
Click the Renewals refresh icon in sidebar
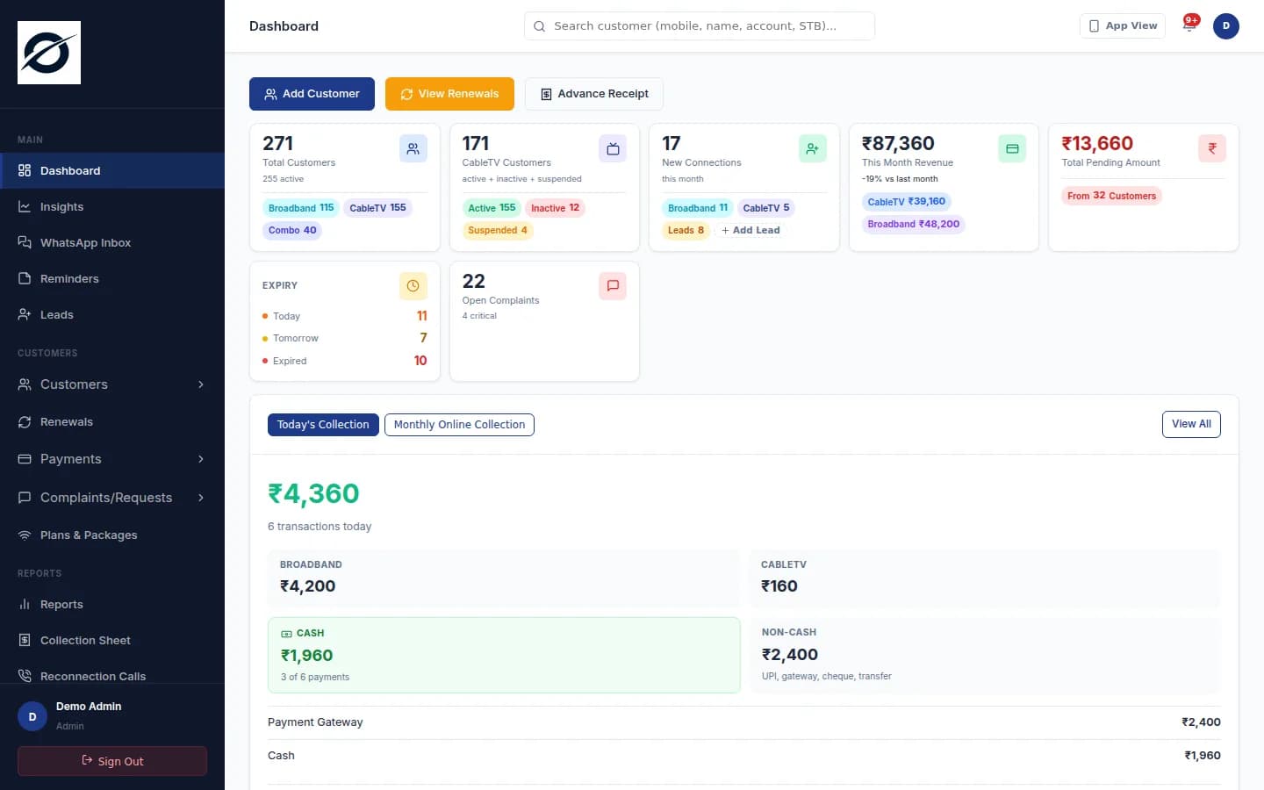25,422
